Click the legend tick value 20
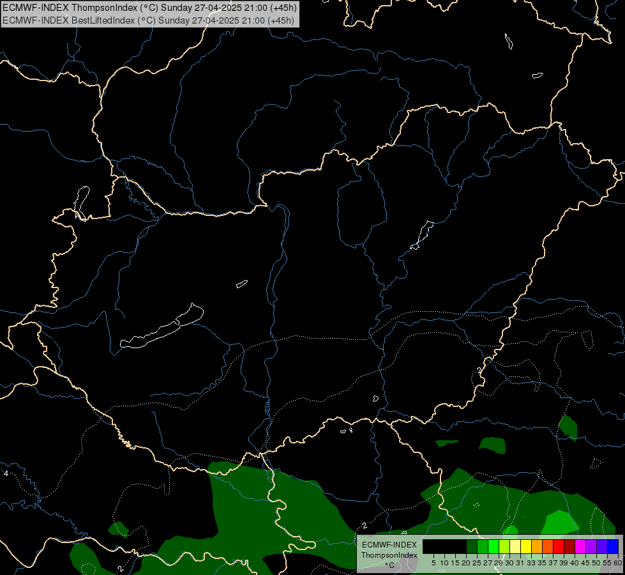 [466, 563]
